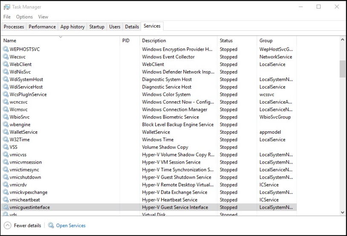Sort services by Status column header

(226, 40)
